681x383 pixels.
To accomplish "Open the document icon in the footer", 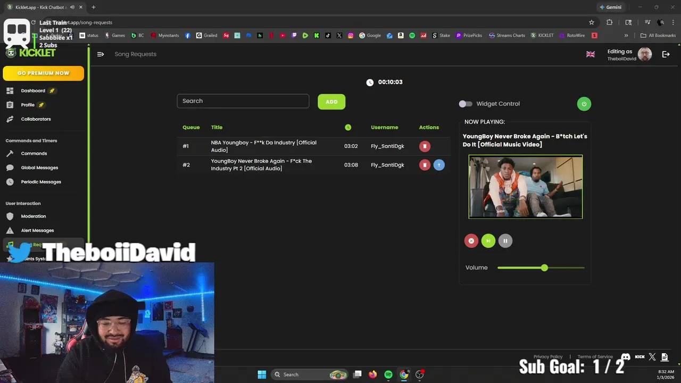I will point(665,357).
